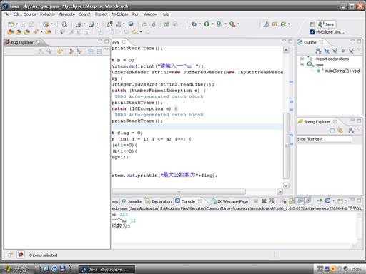Screen dimensions: 366x274
Task: Toggle Show Console on error output
Action: click(308, 201)
